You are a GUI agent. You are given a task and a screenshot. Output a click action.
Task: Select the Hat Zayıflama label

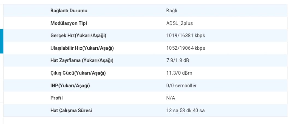coord(82,61)
